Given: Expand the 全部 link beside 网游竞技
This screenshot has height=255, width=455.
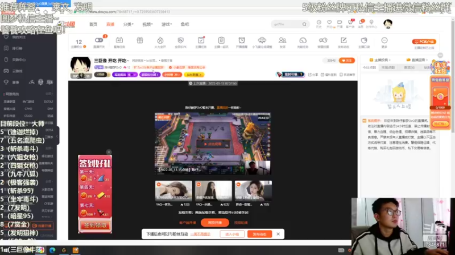Looking at the screenshot, I should (49, 94).
